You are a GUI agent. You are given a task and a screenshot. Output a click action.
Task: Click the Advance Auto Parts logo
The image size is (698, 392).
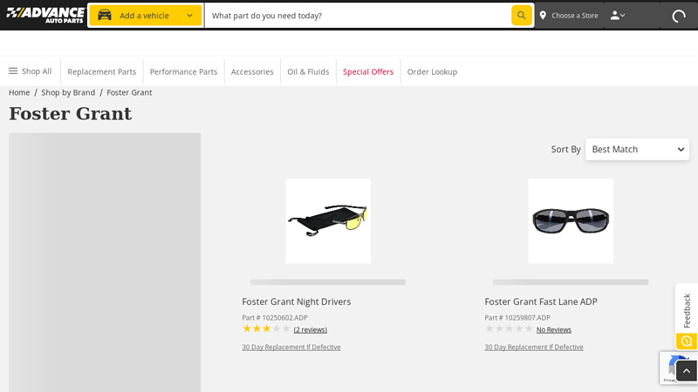click(x=45, y=15)
